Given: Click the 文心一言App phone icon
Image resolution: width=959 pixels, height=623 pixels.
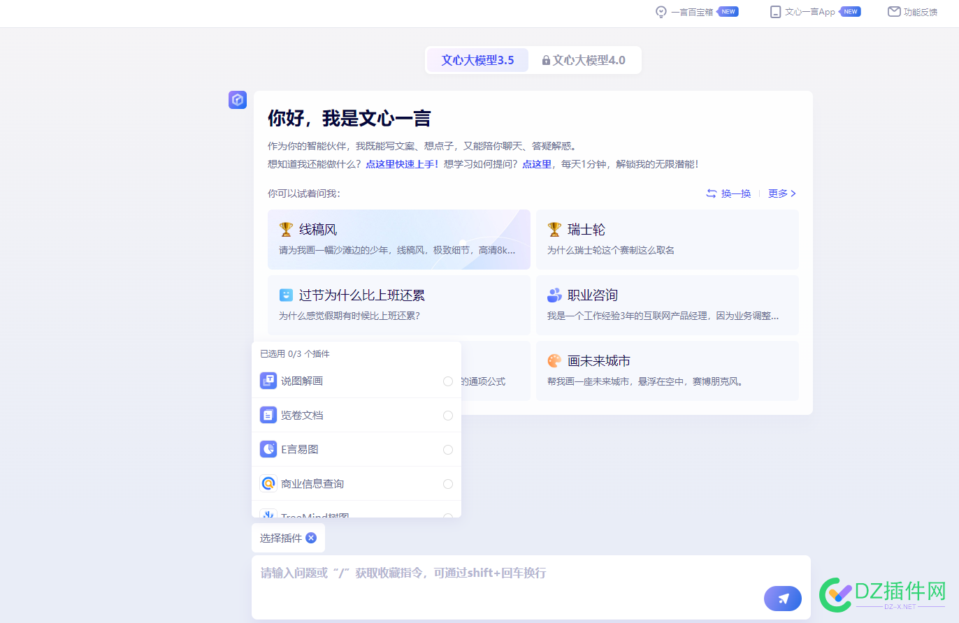Looking at the screenshot, I should [775, 12].
